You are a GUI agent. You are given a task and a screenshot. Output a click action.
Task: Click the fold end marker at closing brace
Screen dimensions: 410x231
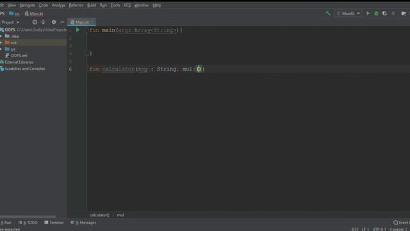(86, 53)
